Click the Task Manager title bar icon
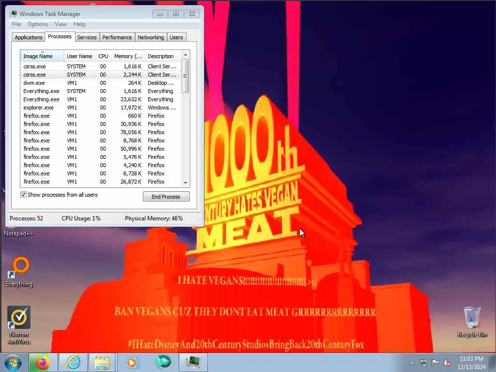 pyautogui.click(x=13, y=14)
